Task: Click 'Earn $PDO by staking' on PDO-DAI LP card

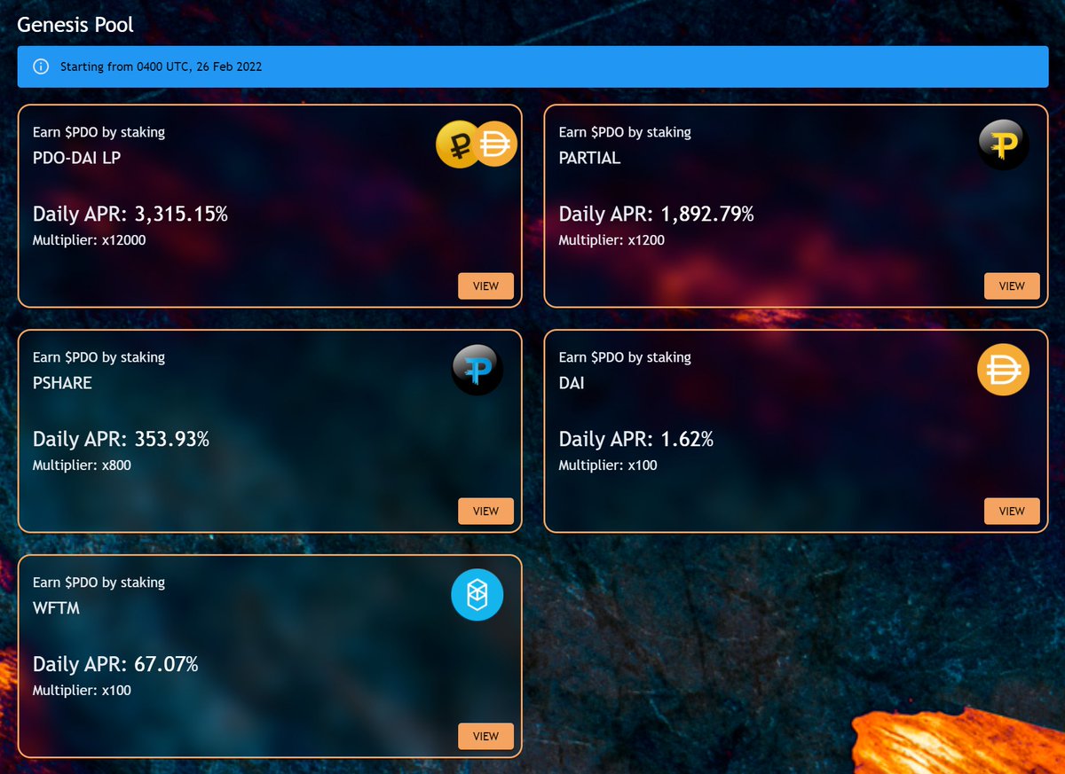Action: tap(99, 132)
